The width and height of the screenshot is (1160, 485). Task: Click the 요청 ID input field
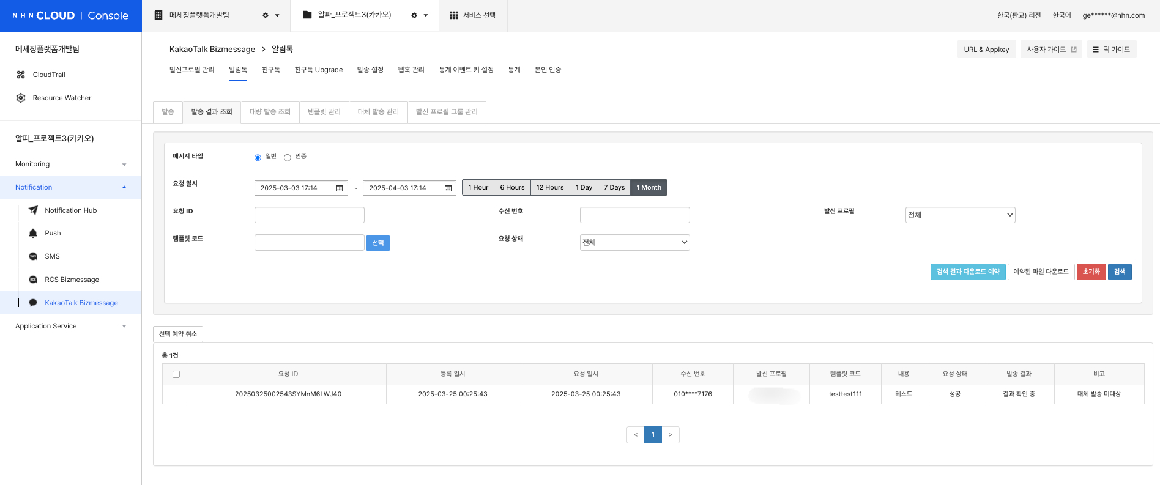click(x=309, y=215)
